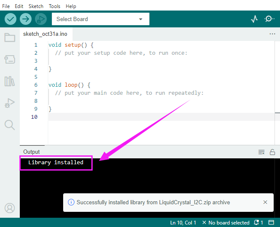Start debugging with the toolbar debug button
Viewport: 280px width, 227px height.
41,19
